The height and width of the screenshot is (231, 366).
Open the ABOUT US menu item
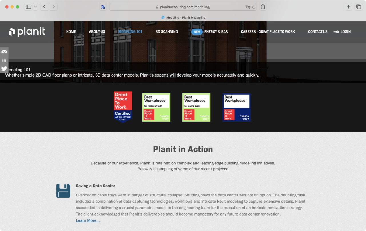pos(97,32)
